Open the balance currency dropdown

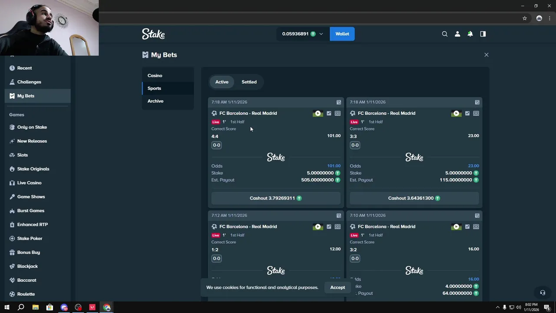point(303,34)
